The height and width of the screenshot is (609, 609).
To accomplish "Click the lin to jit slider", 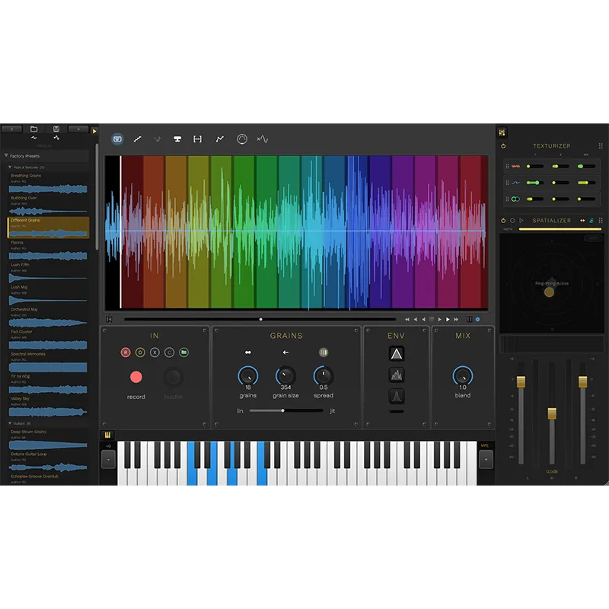I will pos(286,410).
